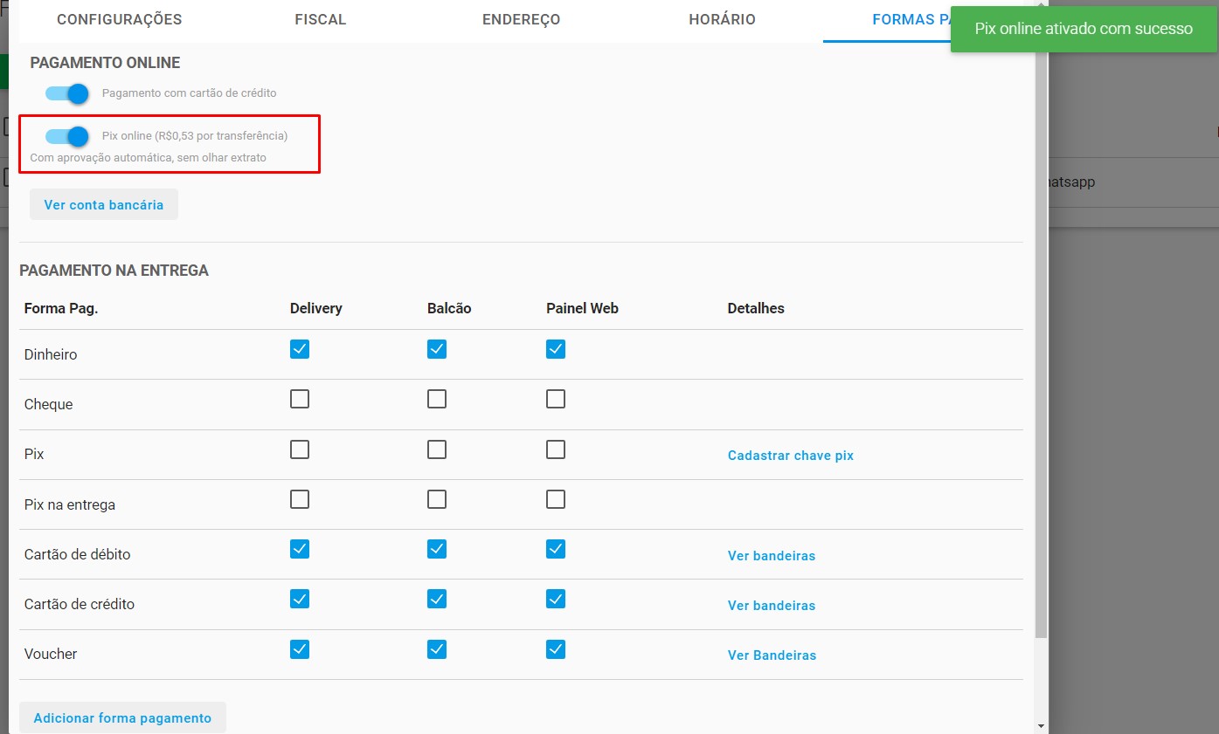Click scrollbar down arrow in dialog
This screenshot has width=1219, height=734.
coord(1040,725)
